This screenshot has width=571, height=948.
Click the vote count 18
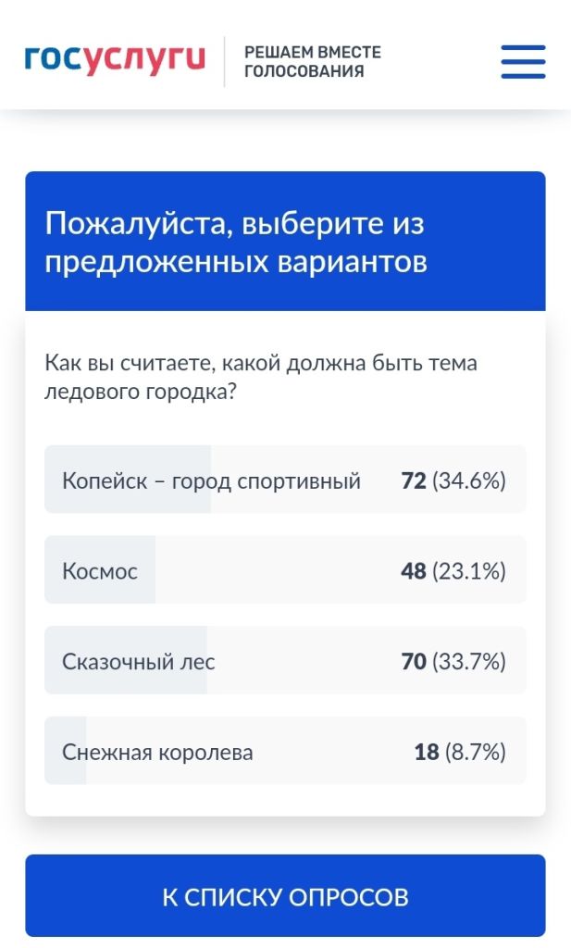tap(426, 753)
